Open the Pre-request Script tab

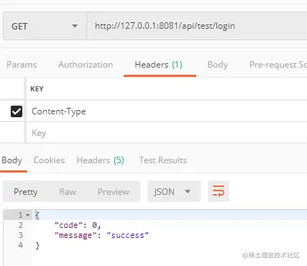pyautogui.click(x=278, y=65)
